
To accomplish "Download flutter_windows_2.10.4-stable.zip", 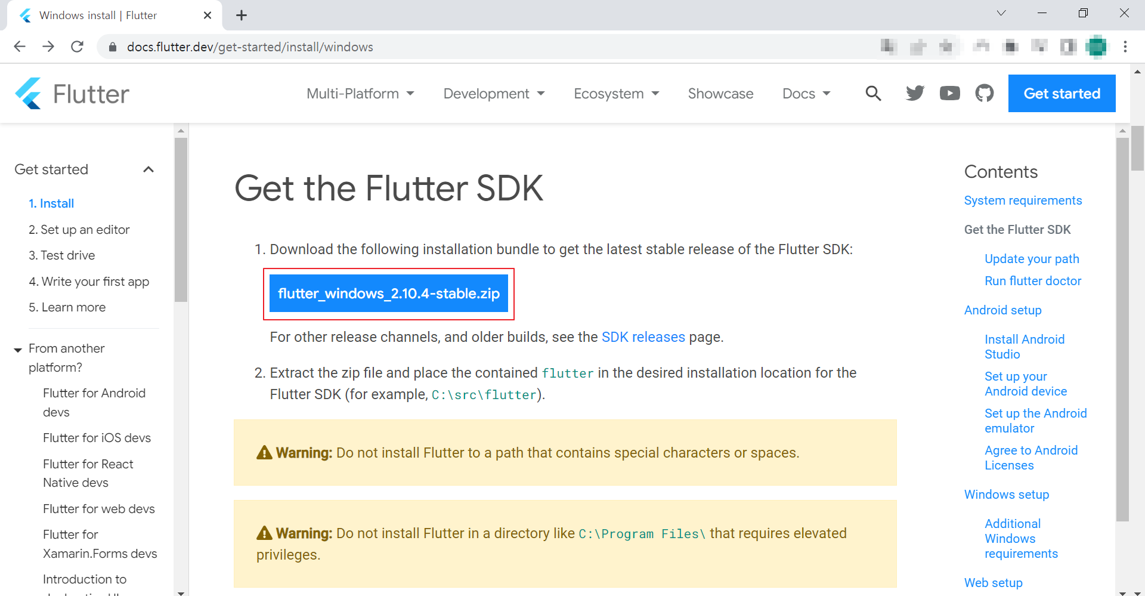I will click(x=389, y=294).
